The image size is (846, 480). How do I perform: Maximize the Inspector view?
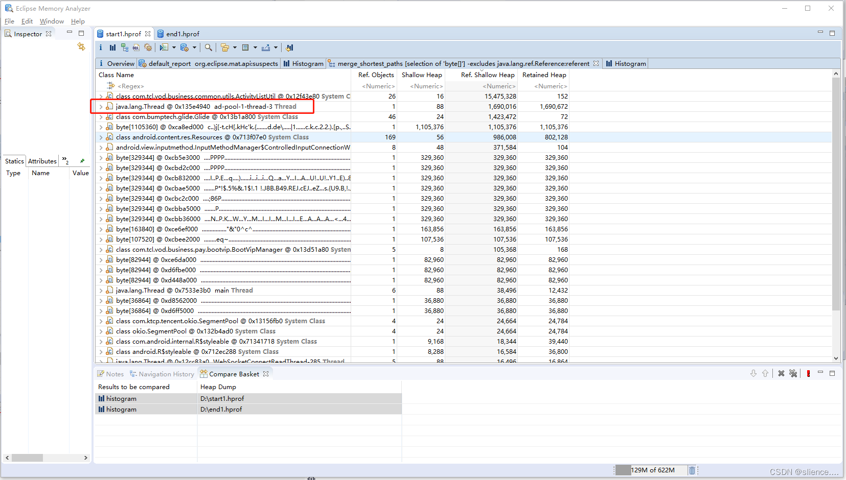[x=81, y=33]
